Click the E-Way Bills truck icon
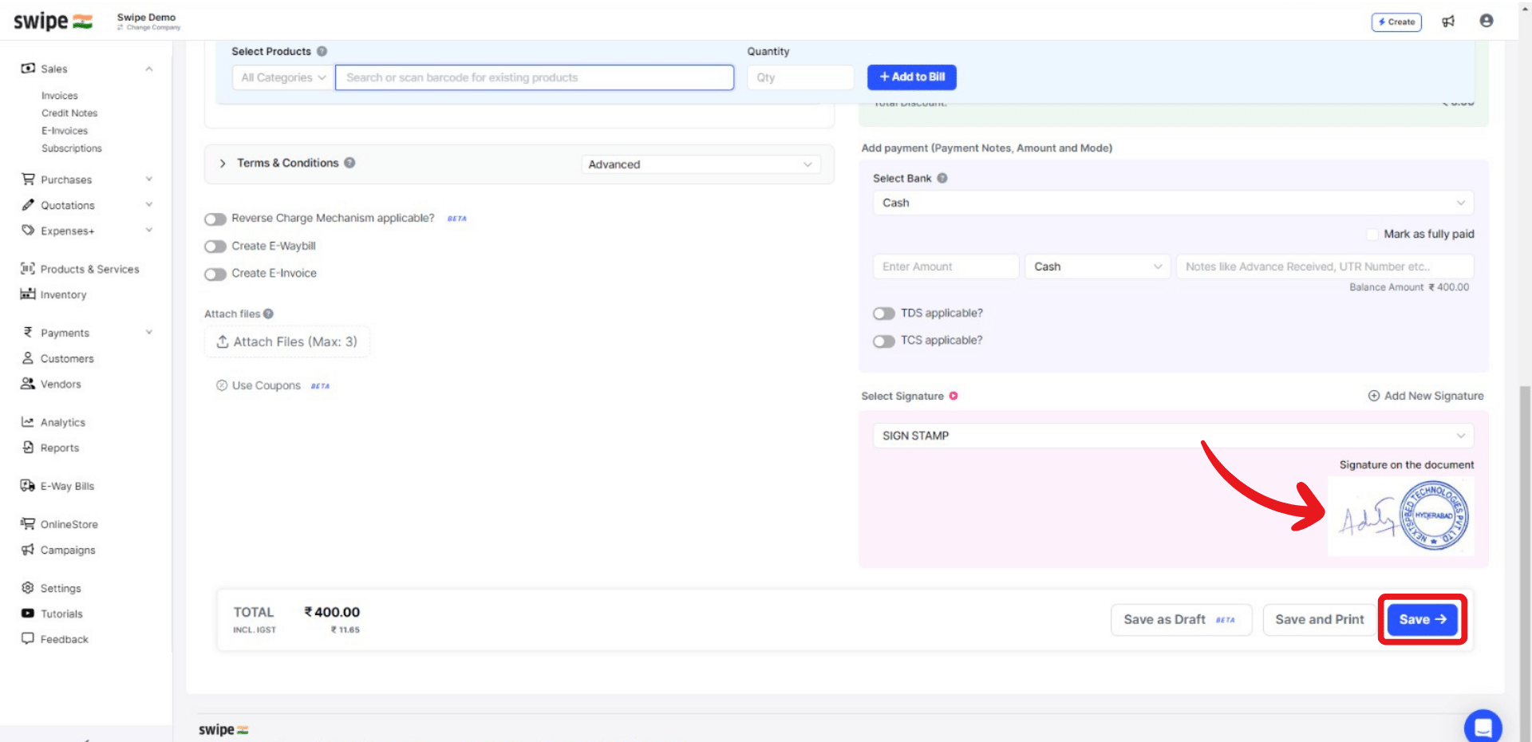The height and width of the screenshot is (742, 1532). coord(28,486)
